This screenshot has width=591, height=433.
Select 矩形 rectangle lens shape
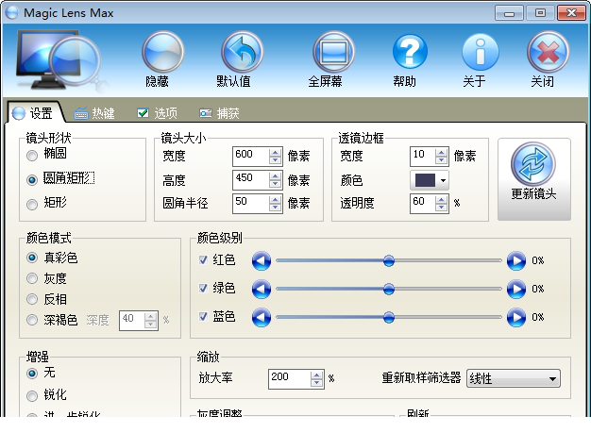(32, 204)
